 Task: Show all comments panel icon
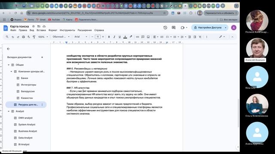coord(174,27)
